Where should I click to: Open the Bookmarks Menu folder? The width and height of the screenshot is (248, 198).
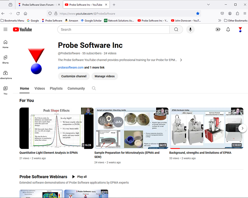pyautogui.click(x=13, y=20)
